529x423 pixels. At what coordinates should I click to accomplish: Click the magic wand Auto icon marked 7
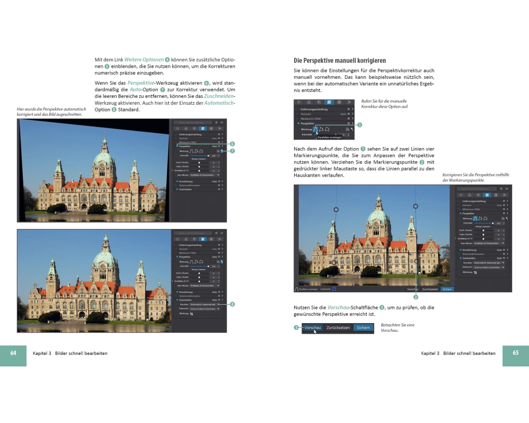click(222, 151)
